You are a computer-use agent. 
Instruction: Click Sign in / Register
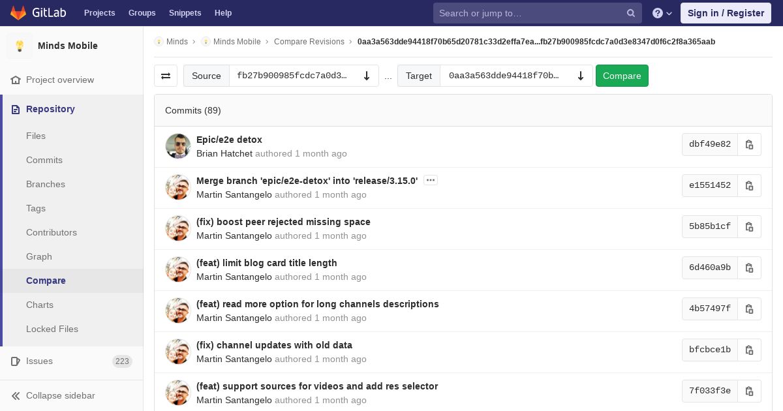pos(726,13)
